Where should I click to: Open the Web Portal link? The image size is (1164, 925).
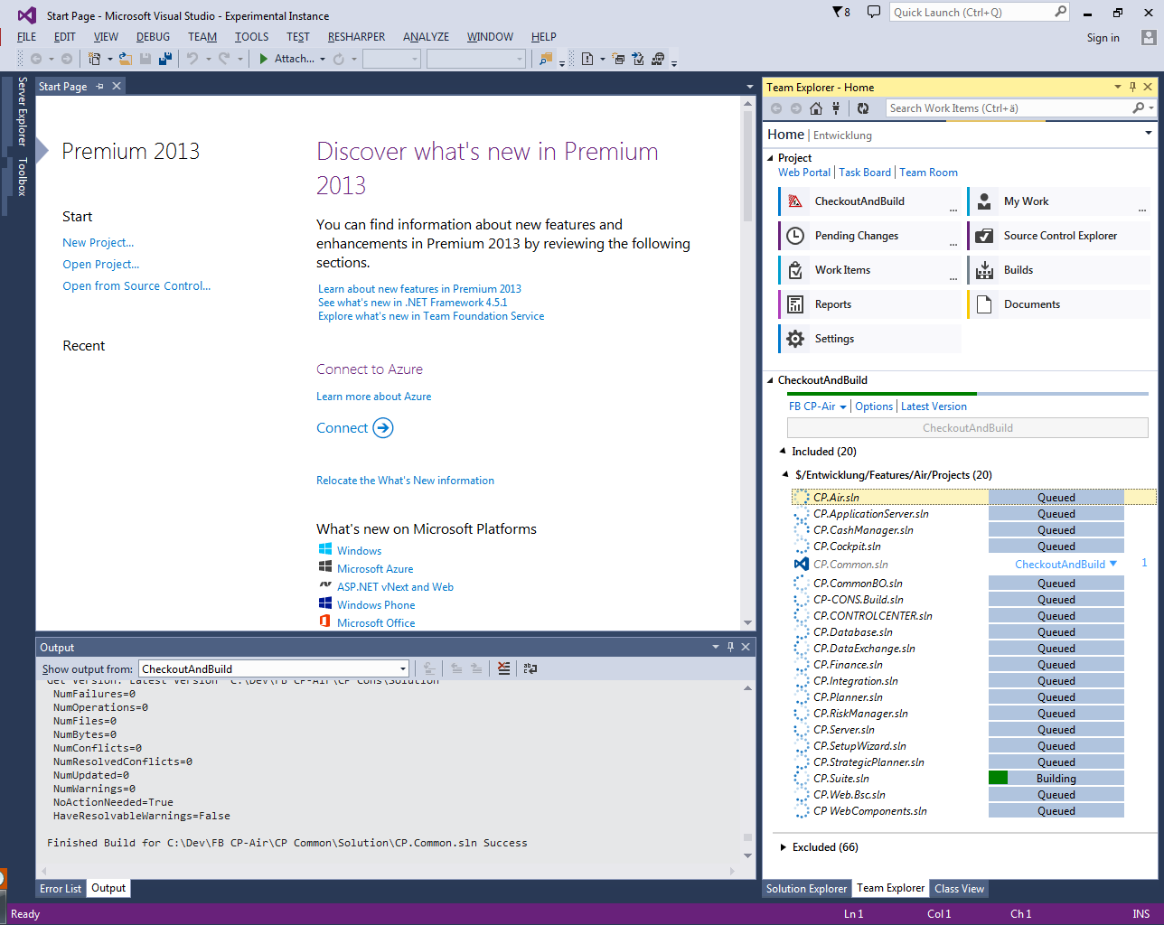pos(804,173)
